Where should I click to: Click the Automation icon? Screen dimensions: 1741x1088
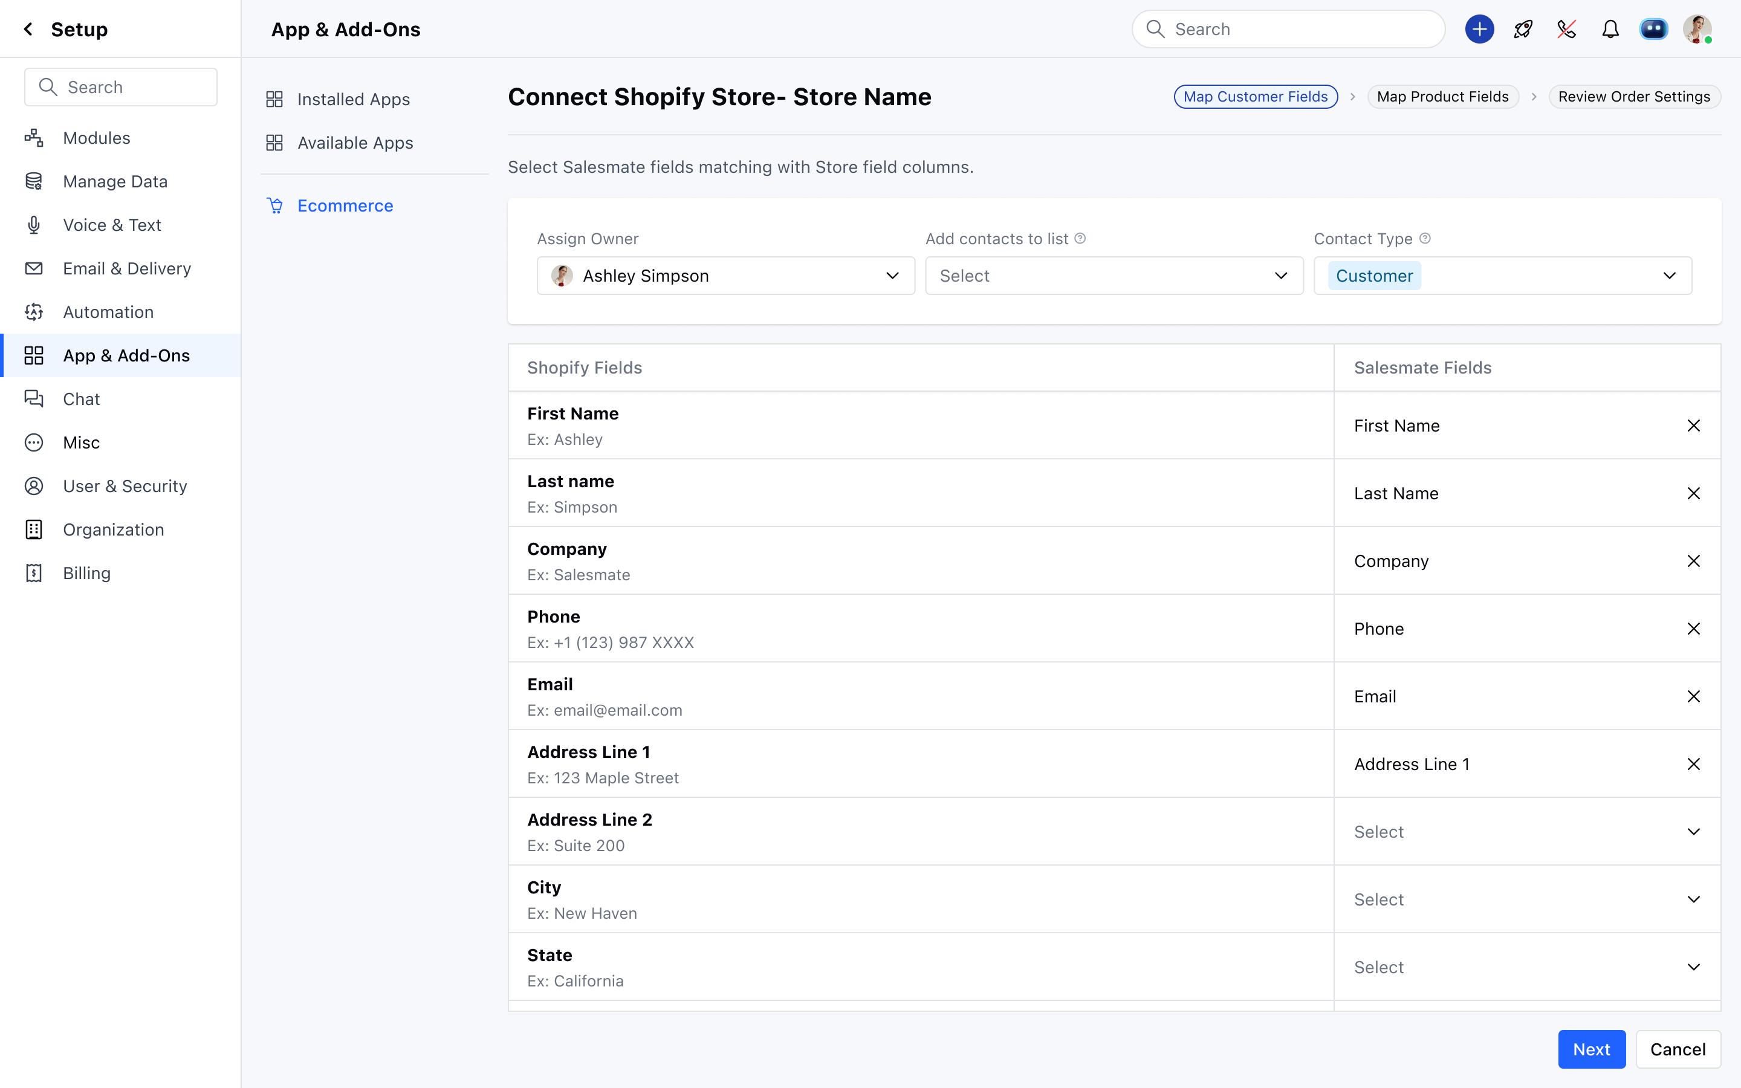[x=34, y=311]
